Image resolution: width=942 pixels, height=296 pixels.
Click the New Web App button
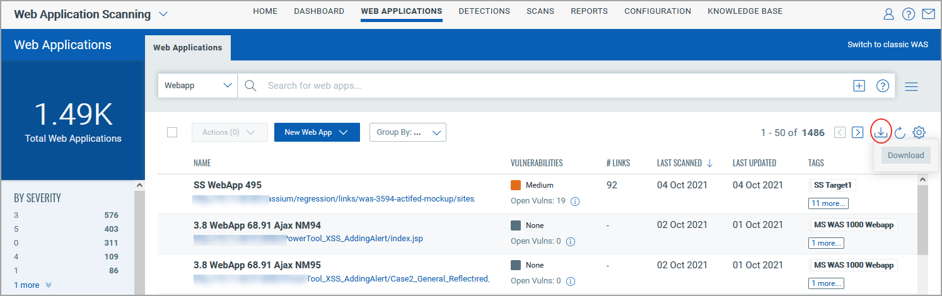tap(317, 132)
